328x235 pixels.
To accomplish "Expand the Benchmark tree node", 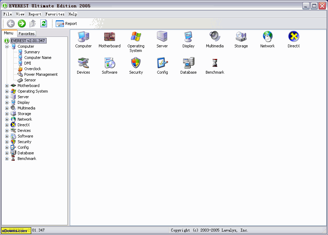I will [7, 159].
